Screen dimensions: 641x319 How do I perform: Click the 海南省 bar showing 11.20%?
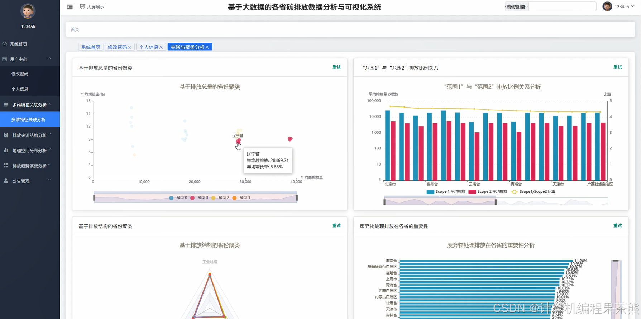point(486,261)
